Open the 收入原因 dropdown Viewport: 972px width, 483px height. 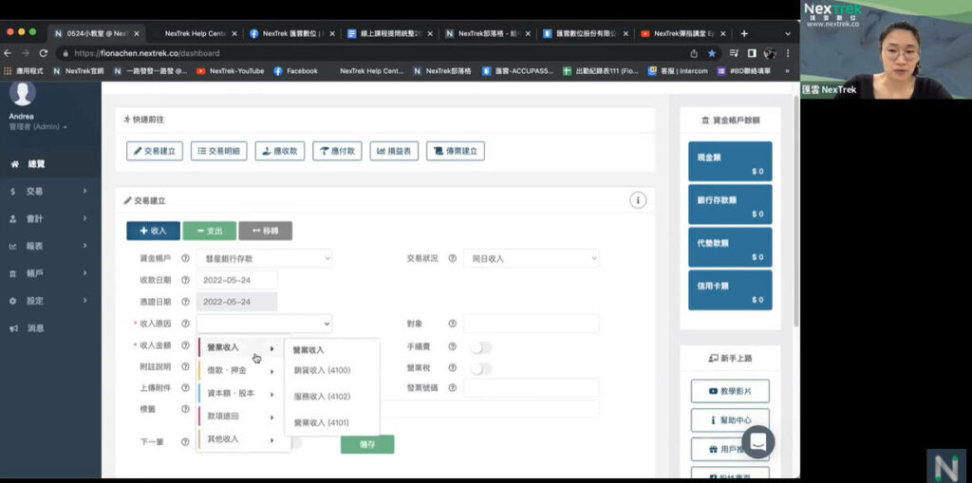coord(264,324)
